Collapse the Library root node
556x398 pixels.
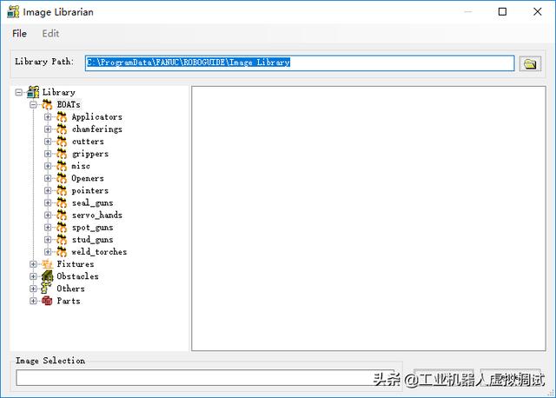tap(19, 93)
